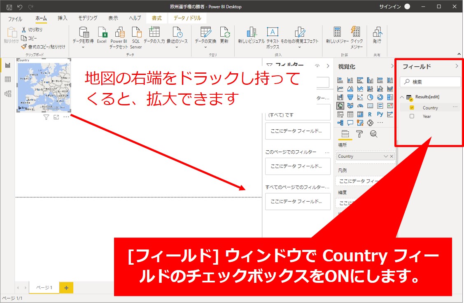Select the pie chart visualization
The width and height of the screenshot is (464, 303).
[x=370, y=97]
